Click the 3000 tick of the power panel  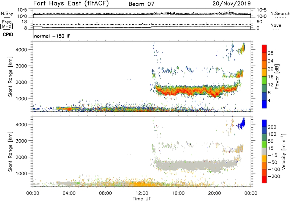21,66
